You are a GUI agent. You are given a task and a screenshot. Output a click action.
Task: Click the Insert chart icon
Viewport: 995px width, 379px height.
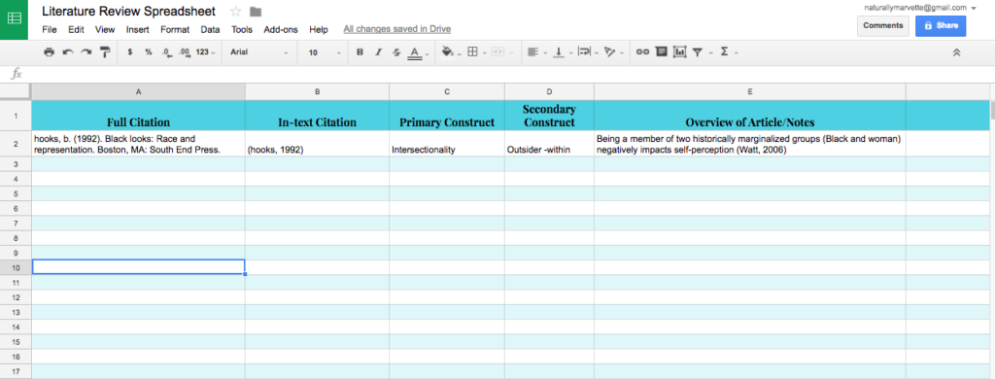tap(679, 52)
